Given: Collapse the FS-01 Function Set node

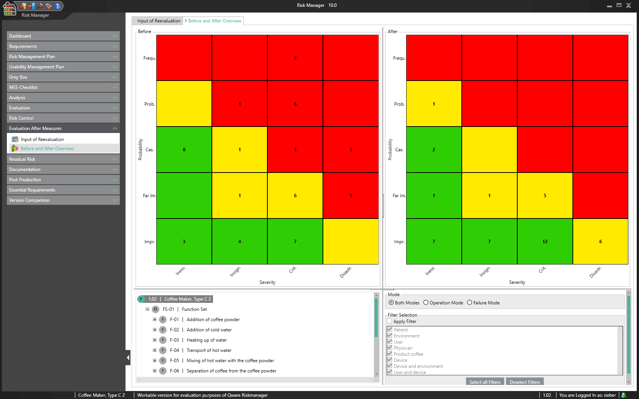Looking at the screenshot, I should click(x=147, y=309).
